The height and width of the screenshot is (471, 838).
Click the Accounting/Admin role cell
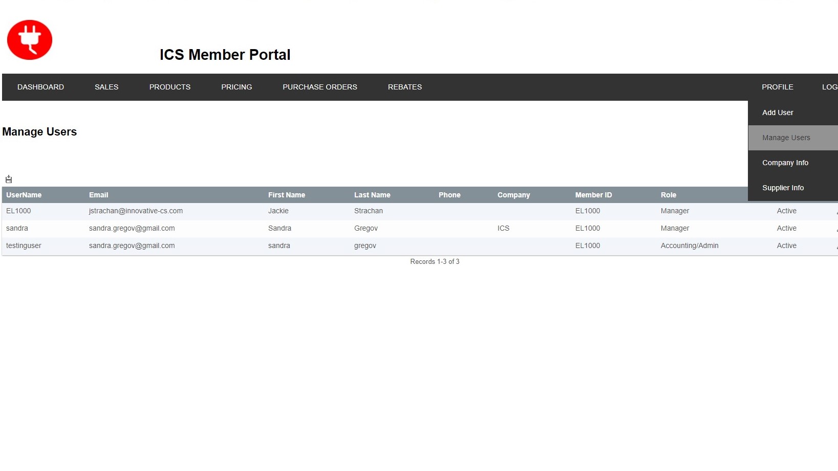coord(690,245)
